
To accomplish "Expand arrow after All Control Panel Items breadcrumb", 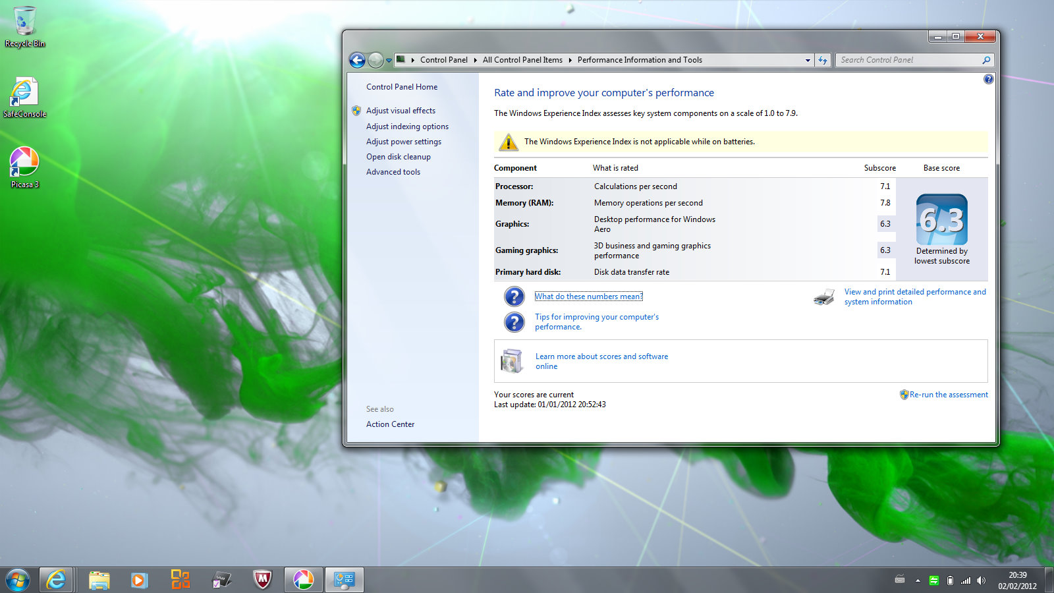I will point(570,60).
